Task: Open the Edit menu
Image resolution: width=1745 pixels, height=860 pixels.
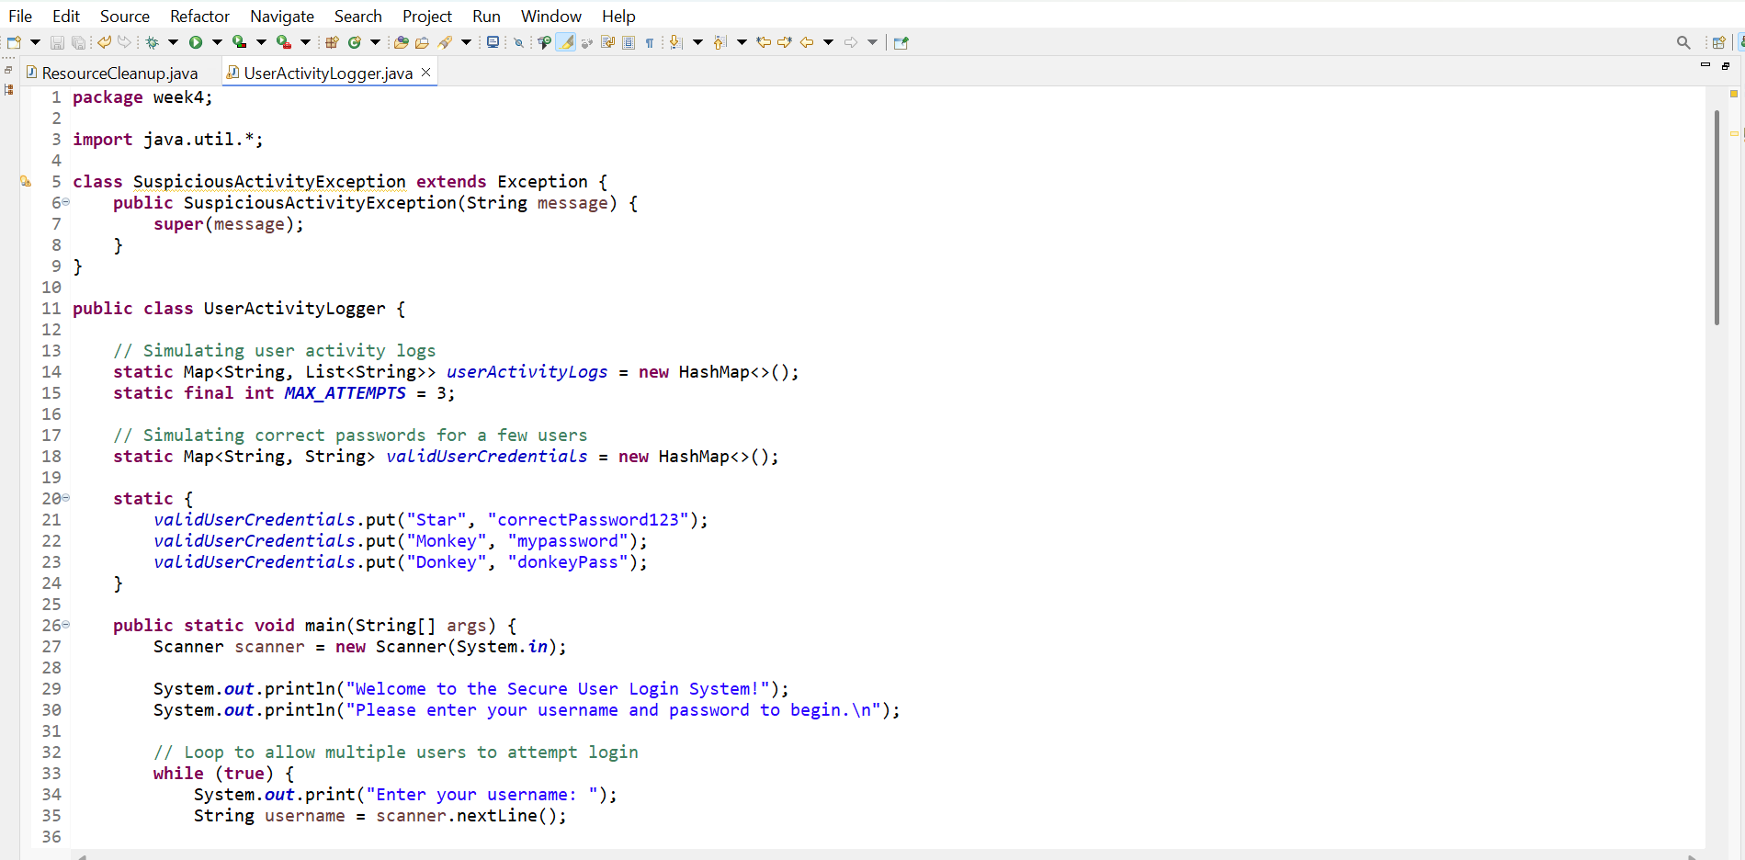Action: [66, 17]
